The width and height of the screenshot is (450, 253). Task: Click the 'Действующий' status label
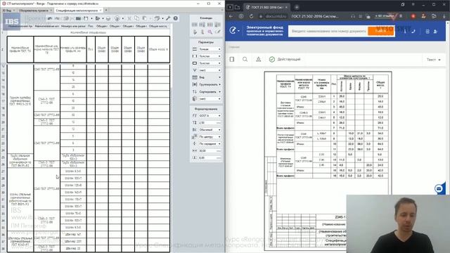pyautogui.click(x=289, y=59)
